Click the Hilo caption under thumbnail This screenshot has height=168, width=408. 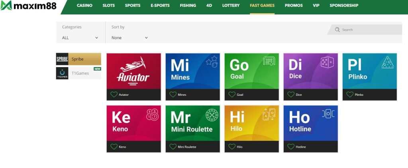click(239, 147)
